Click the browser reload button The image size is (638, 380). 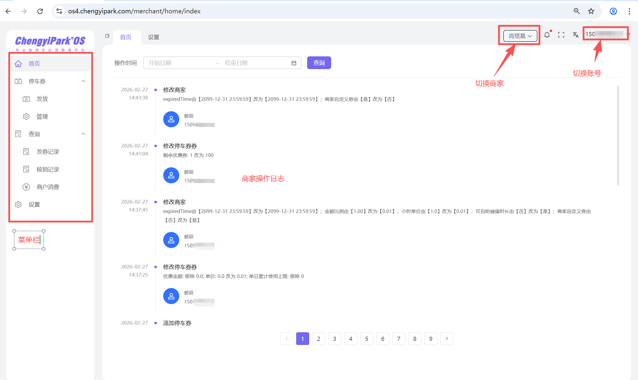point(40,11)
